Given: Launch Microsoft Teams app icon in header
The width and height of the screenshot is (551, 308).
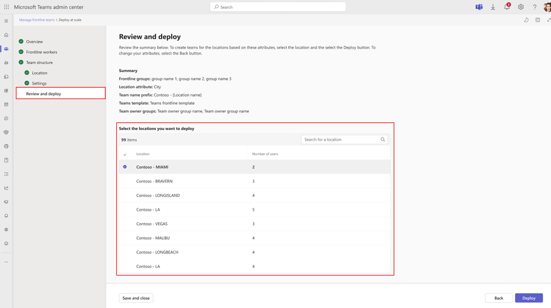Looking at the screenshot, I should [479, 7].
